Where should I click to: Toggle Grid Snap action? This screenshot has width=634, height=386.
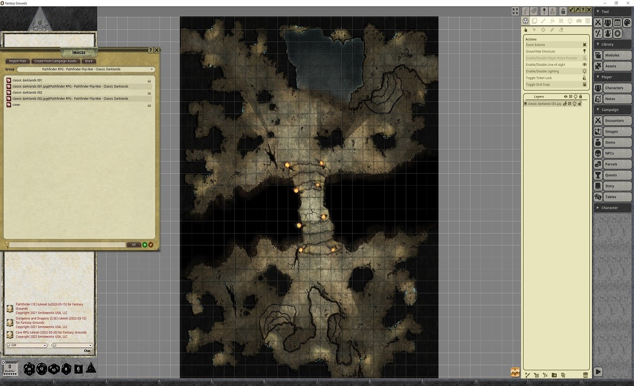556,84
